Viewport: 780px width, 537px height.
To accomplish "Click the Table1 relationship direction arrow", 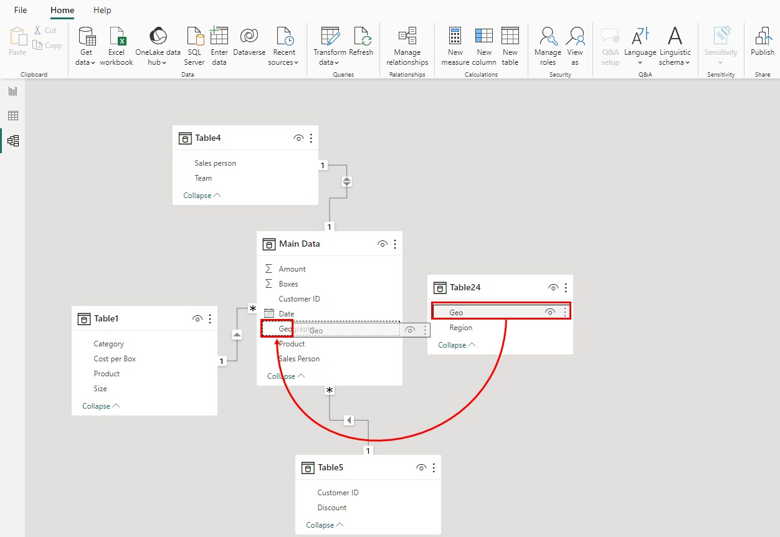I will [x=237, y=335].
